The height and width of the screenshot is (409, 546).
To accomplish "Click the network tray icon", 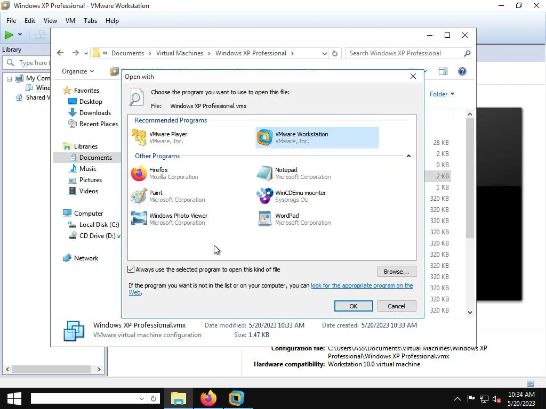I will 484,399.
